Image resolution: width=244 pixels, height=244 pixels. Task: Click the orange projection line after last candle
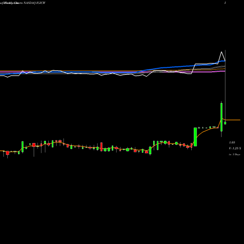(x=233, y=120)
